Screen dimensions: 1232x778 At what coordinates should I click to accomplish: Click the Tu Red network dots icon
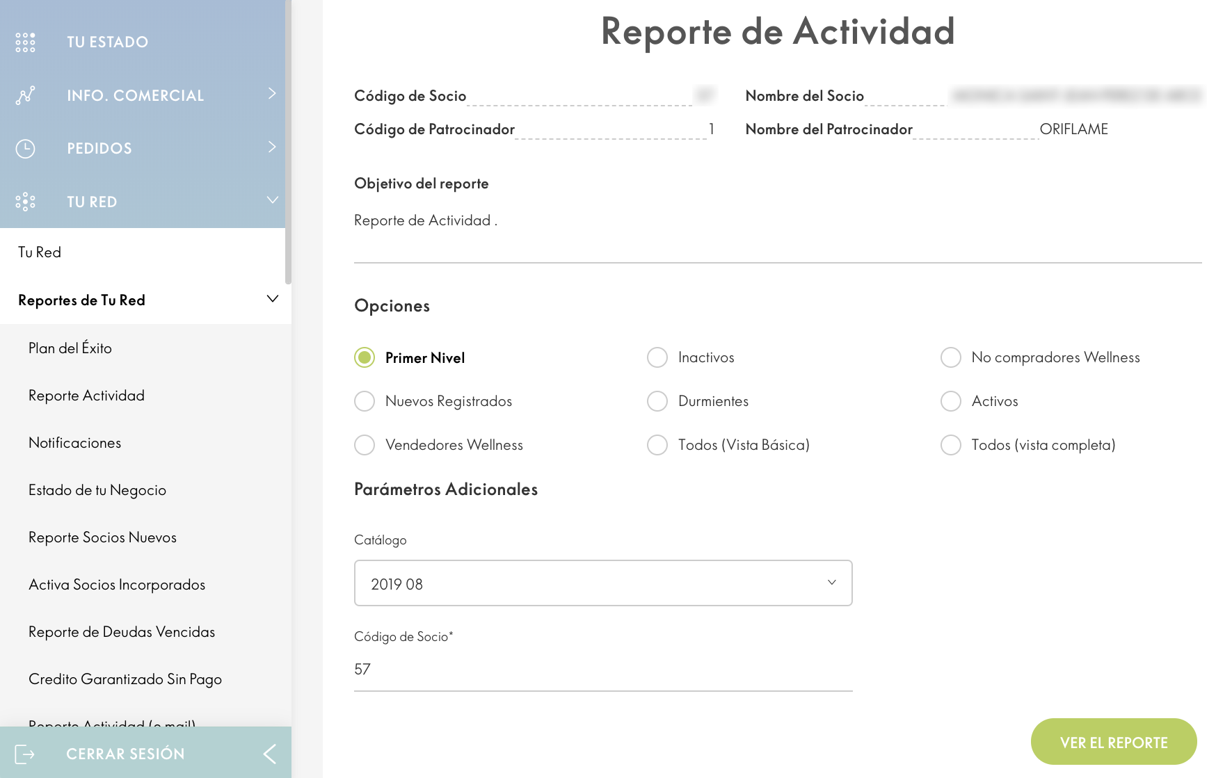(x=25, y=202)
